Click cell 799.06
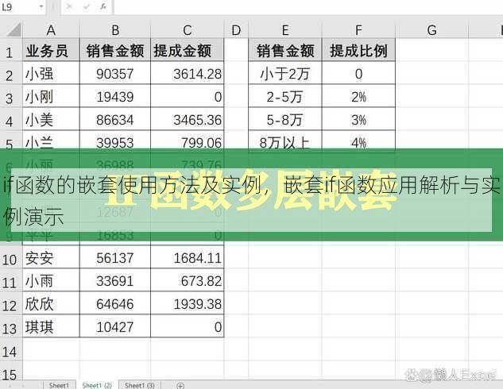 point(188,141)
